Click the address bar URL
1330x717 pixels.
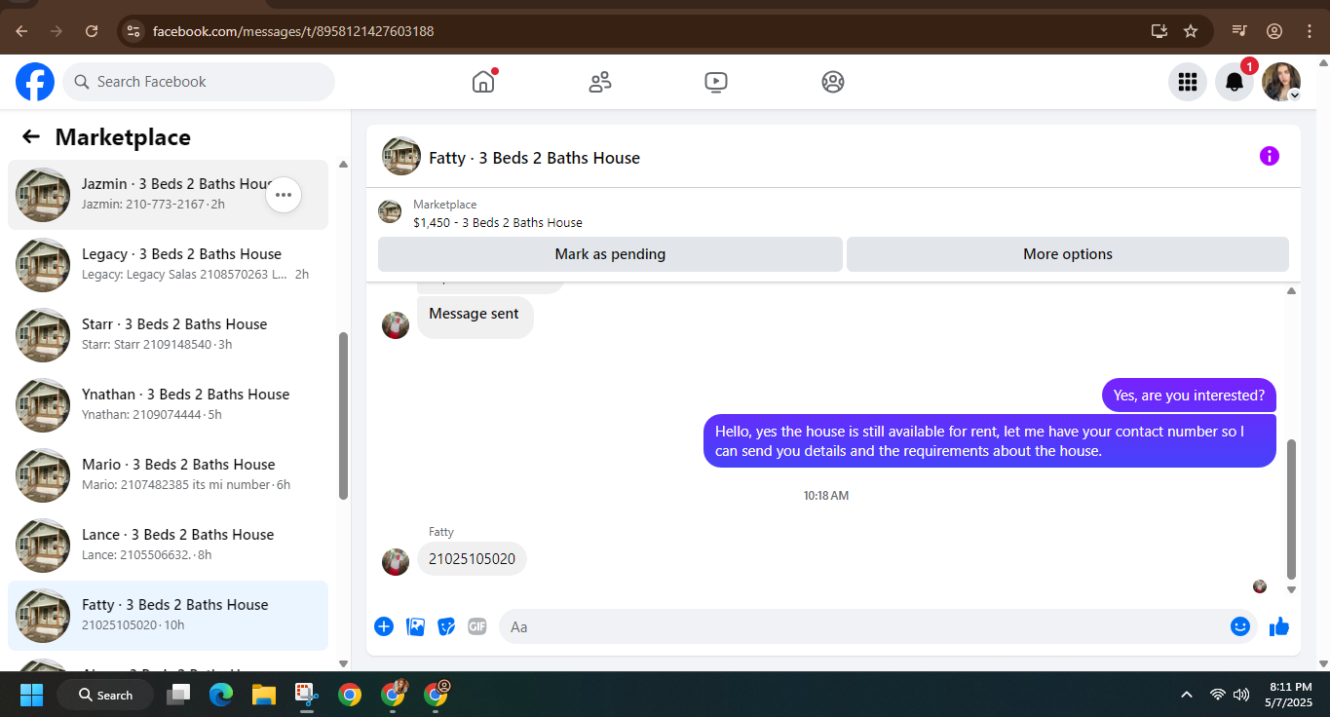pos(293,31)
